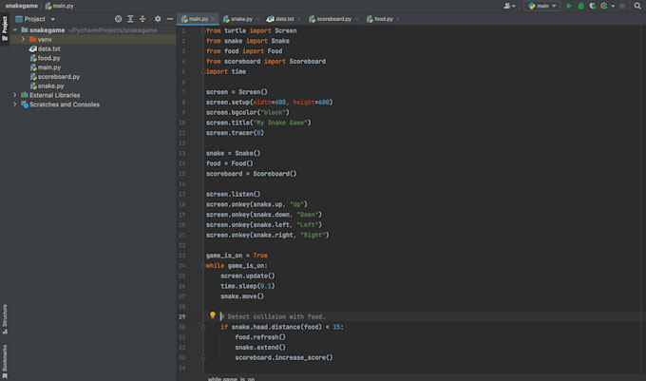
Task: Open the user account icon menu
Action: (x=507, y=7)
